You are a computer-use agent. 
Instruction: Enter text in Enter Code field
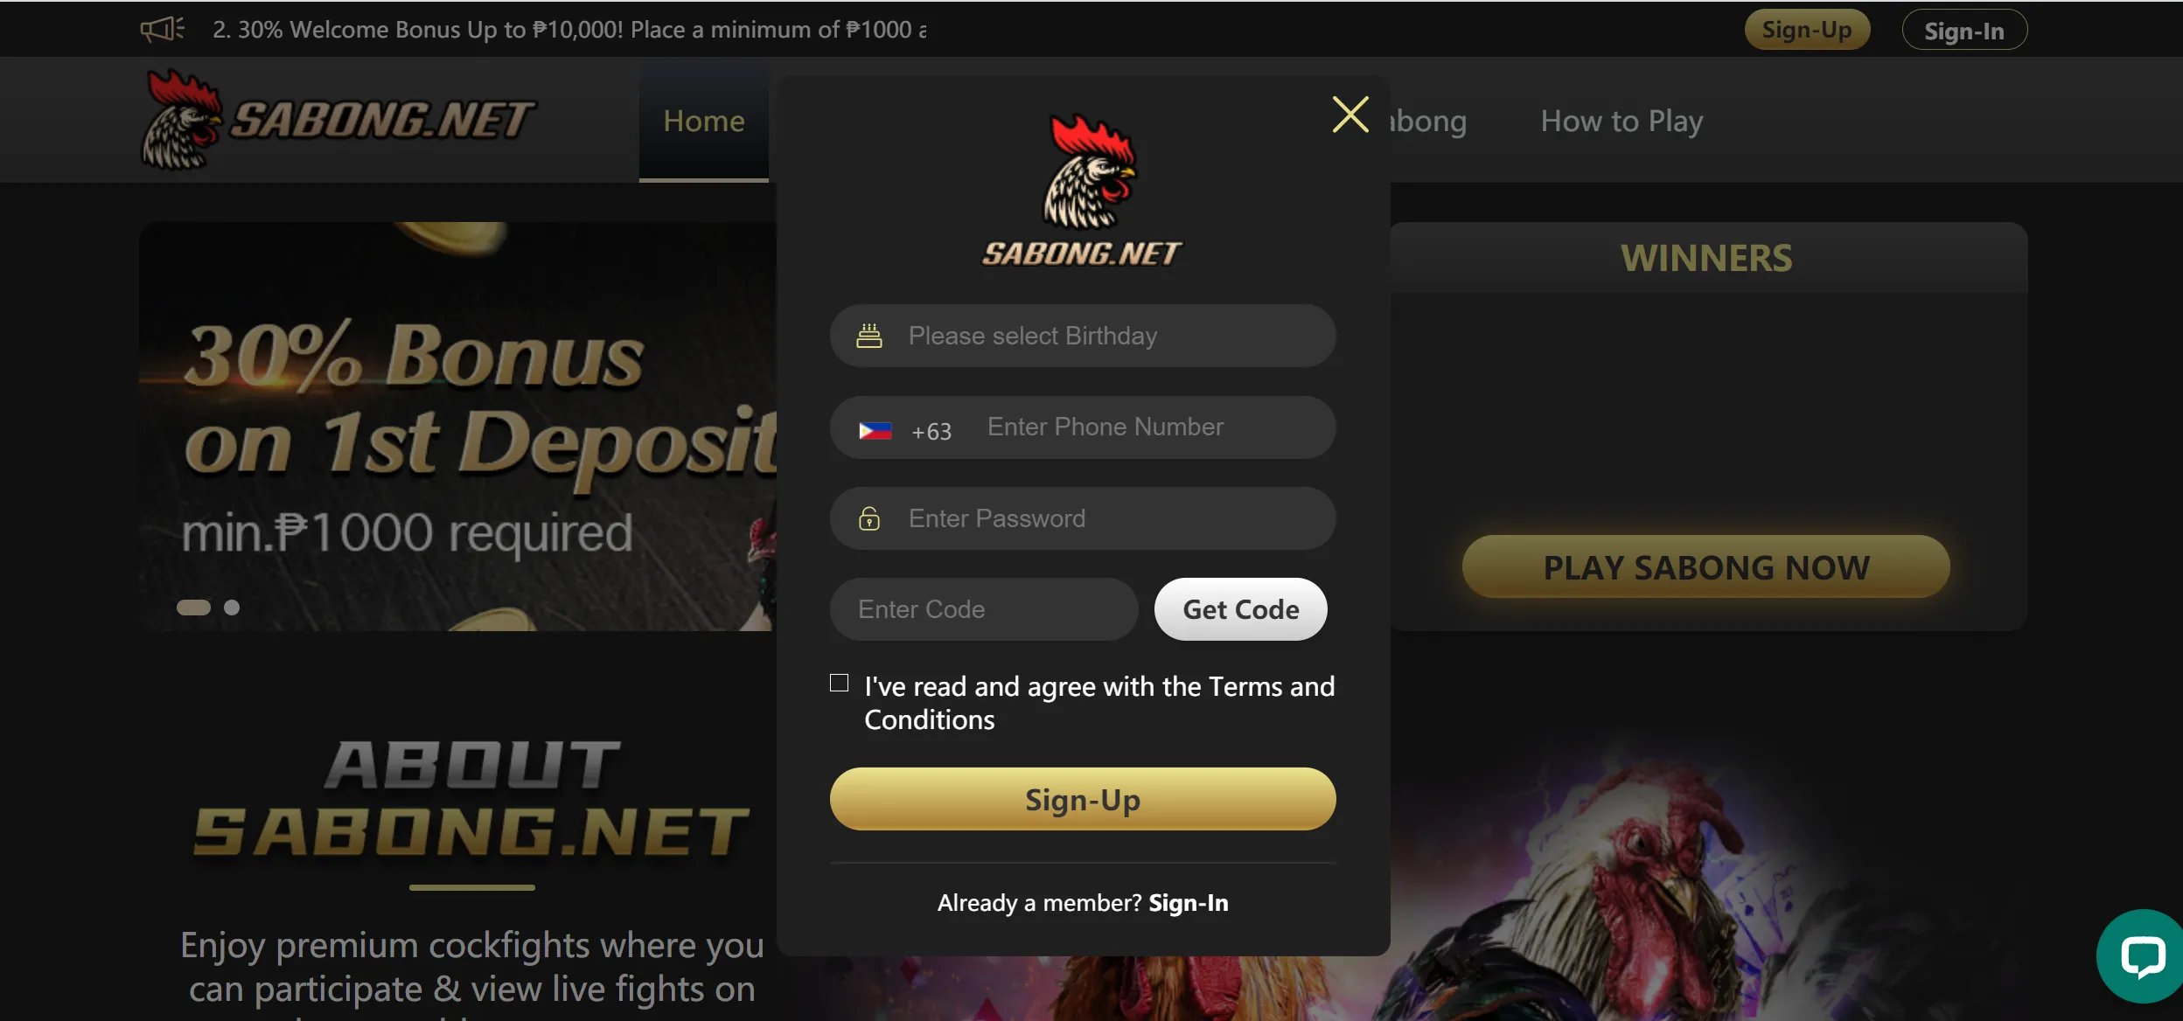984,608
